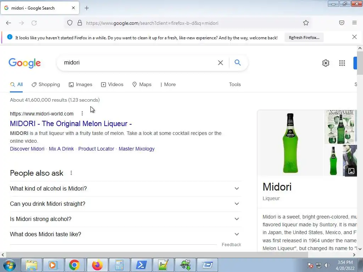Follow the Mix A Drink sitelink
The height and width of the screenshot is (272, 363).
[61, 149]
